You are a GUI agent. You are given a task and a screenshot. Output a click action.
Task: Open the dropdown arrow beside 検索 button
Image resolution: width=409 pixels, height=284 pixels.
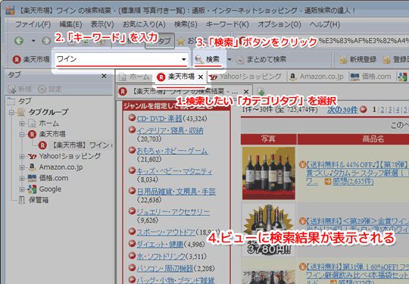click(229, 60)
